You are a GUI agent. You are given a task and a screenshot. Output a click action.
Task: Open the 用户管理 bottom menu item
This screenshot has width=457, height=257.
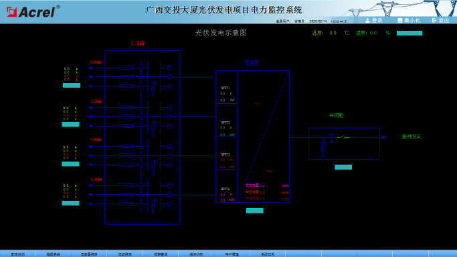[x=232, y=254]
